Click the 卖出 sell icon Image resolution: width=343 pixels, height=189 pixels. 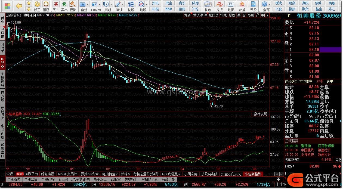[x=64, y=6]
